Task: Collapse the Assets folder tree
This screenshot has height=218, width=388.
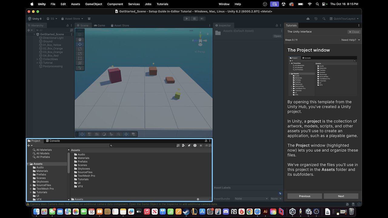Action: pos(28,164)
